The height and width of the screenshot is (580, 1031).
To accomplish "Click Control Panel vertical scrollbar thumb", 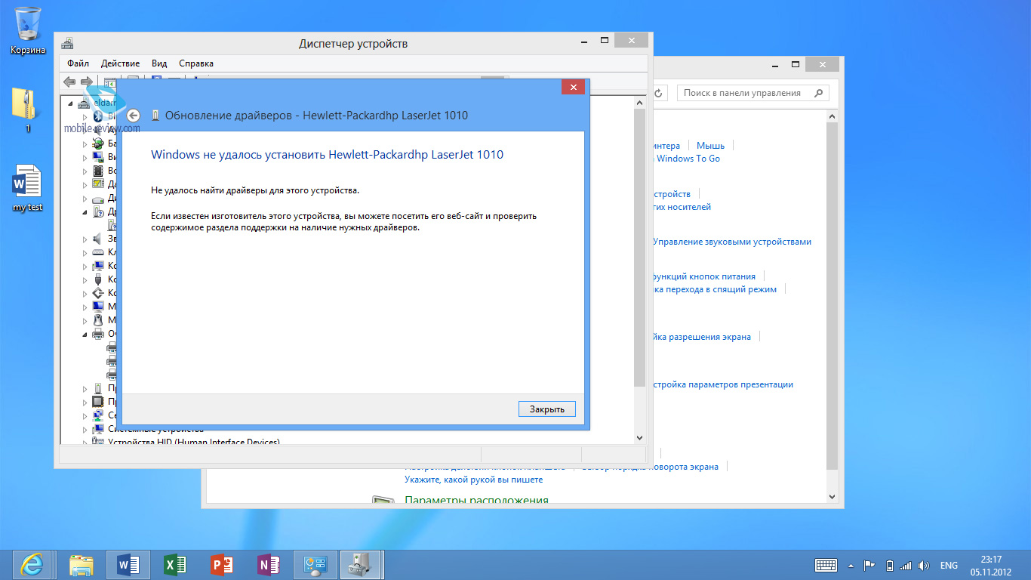I will coord(832,295).
